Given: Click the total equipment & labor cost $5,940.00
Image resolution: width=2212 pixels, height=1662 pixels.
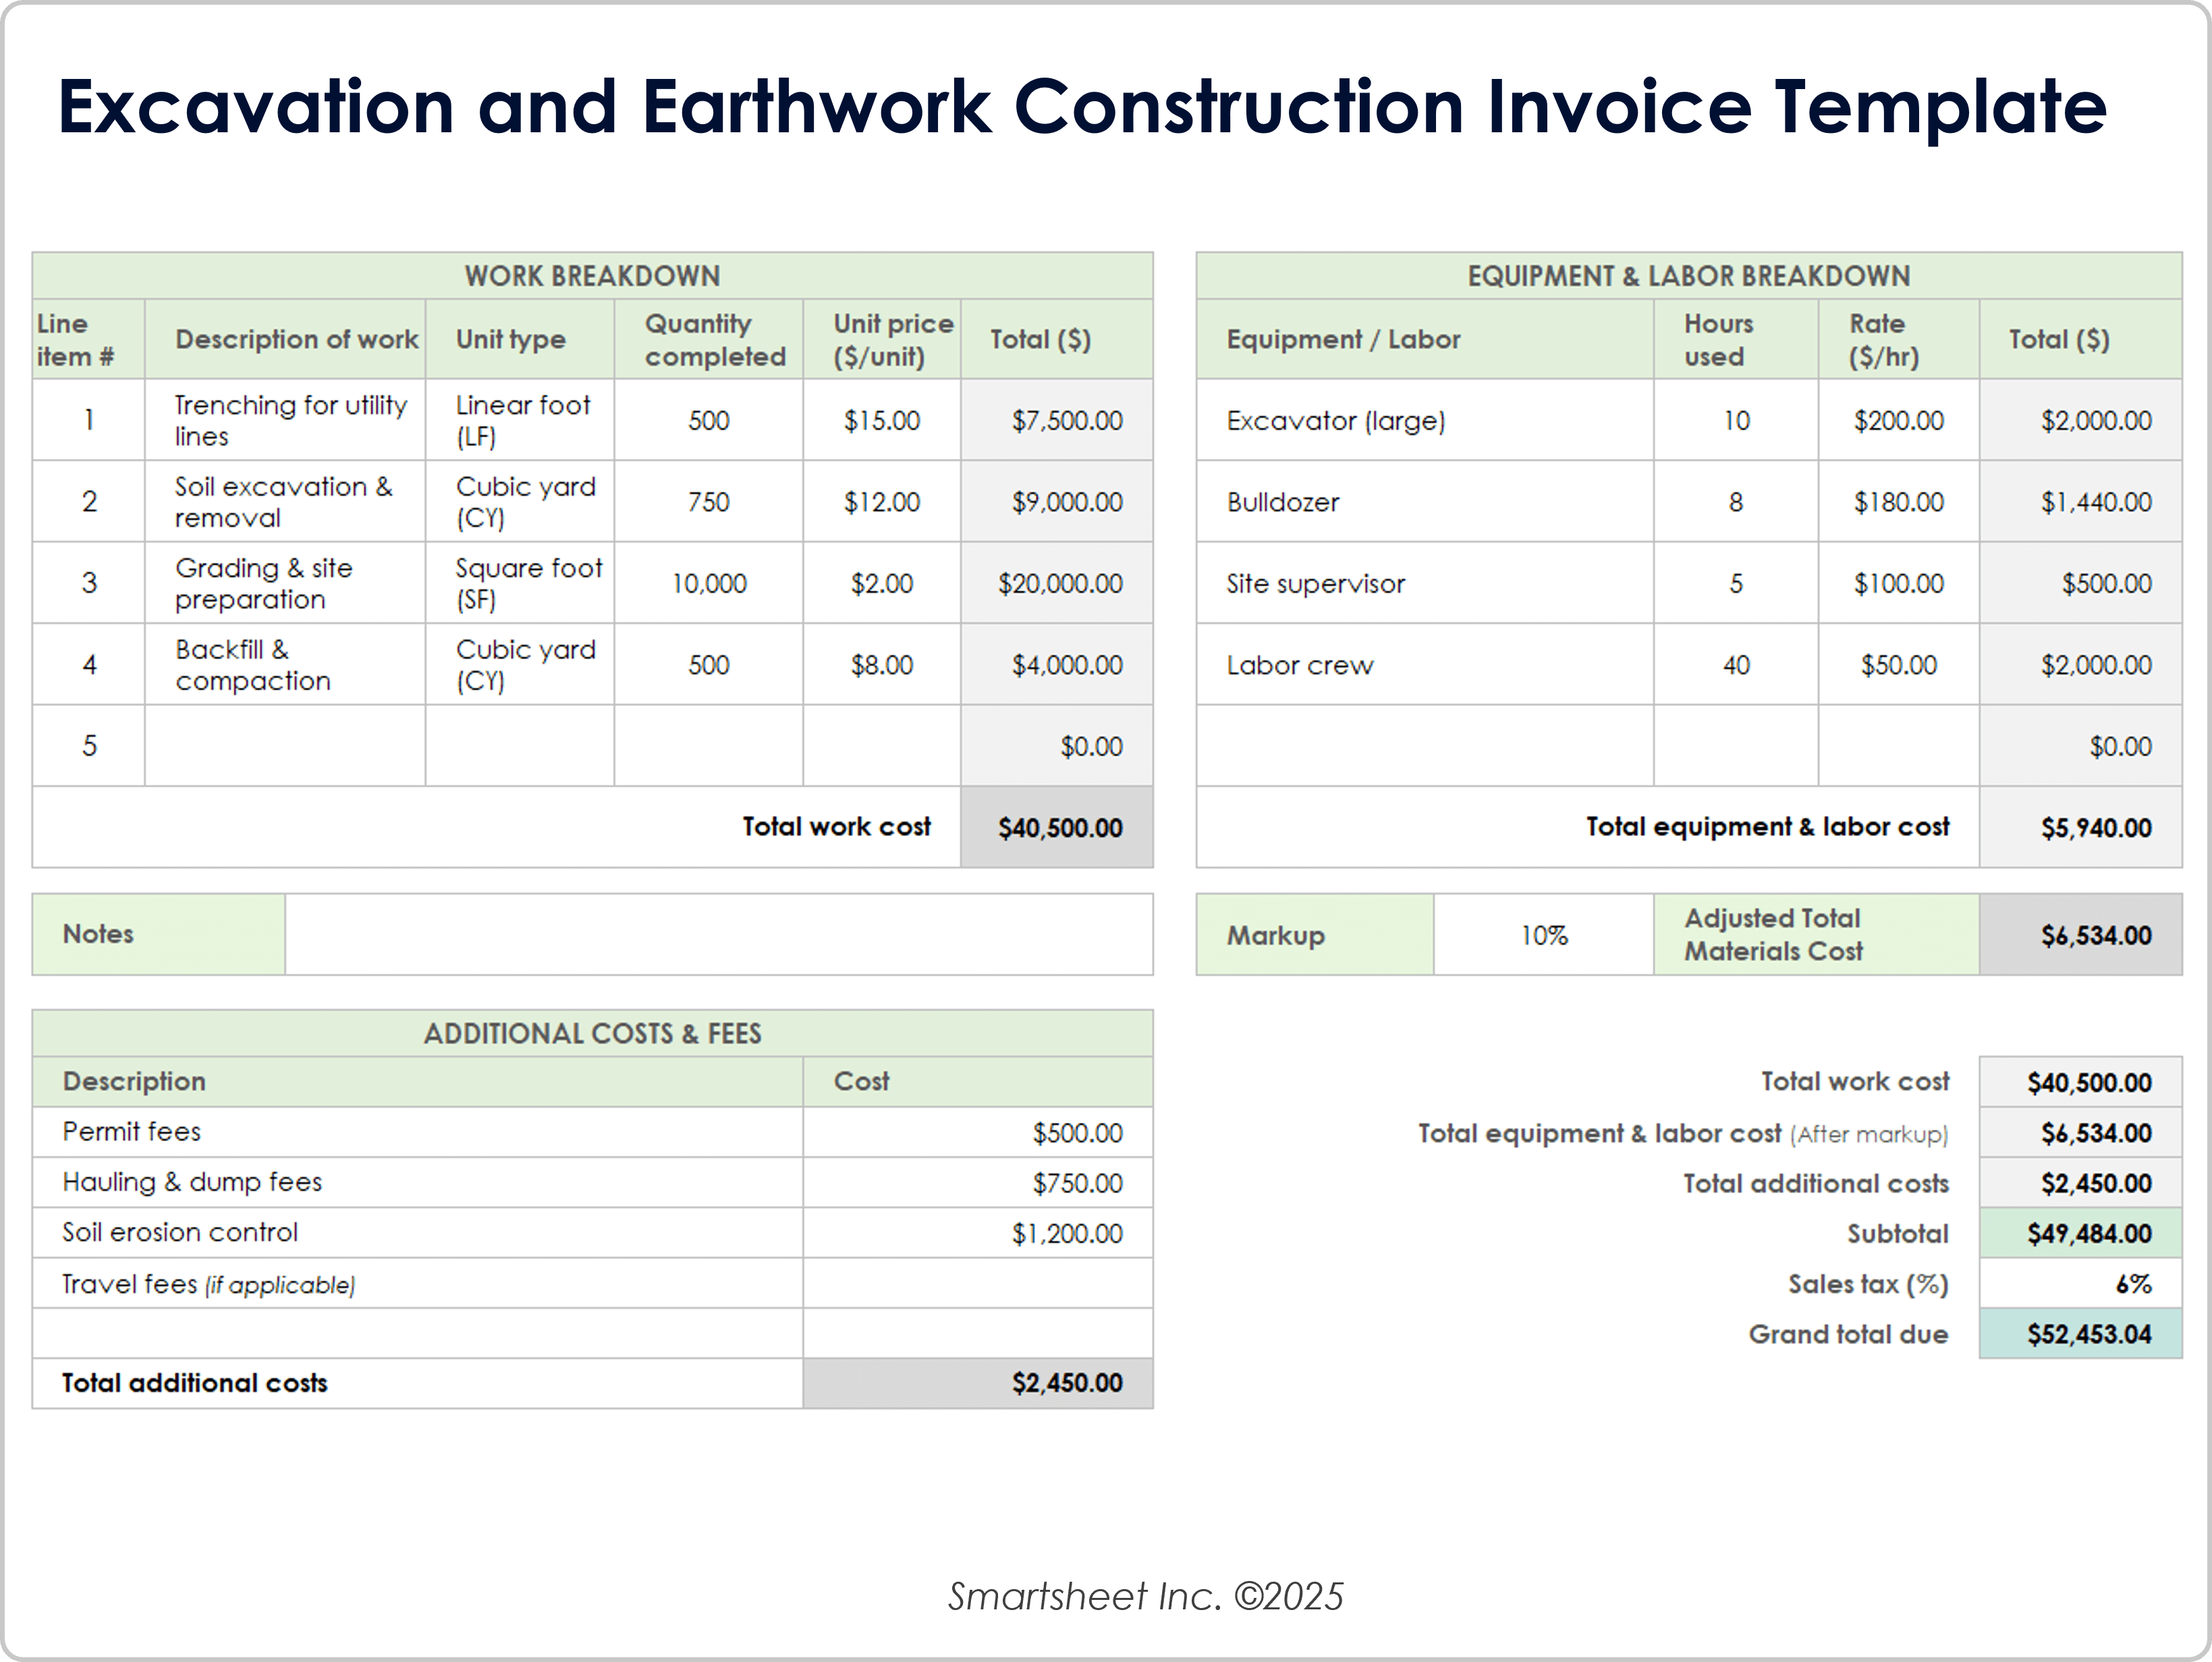Looking at the screenshot, I should [2081, 827].
